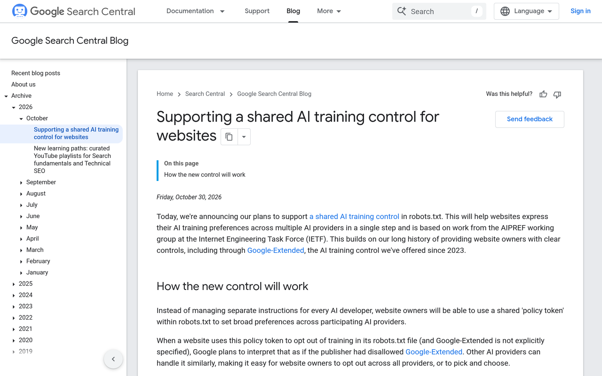Open 'a shared AI training control' link
Viewport: 602px width, 376px height.
click(x=354, y=216)
